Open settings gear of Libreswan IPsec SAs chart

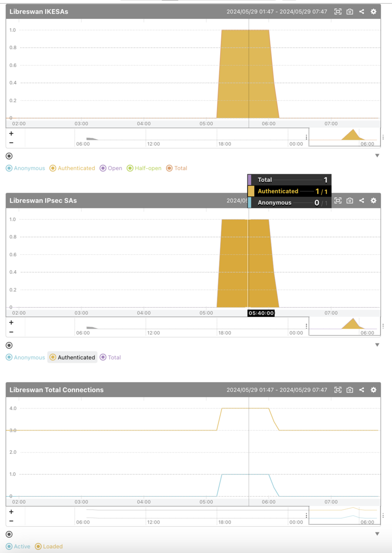pos(374,200)
